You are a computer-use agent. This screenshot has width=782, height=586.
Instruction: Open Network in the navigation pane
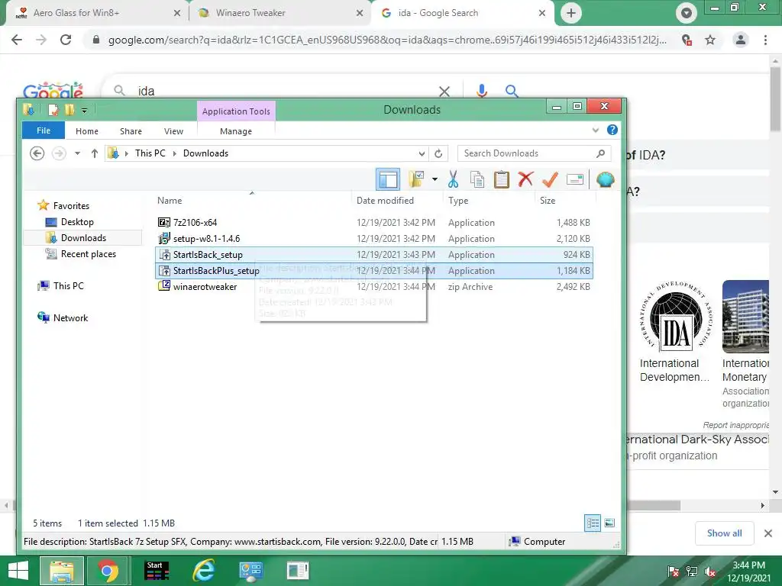coord(70,318)
